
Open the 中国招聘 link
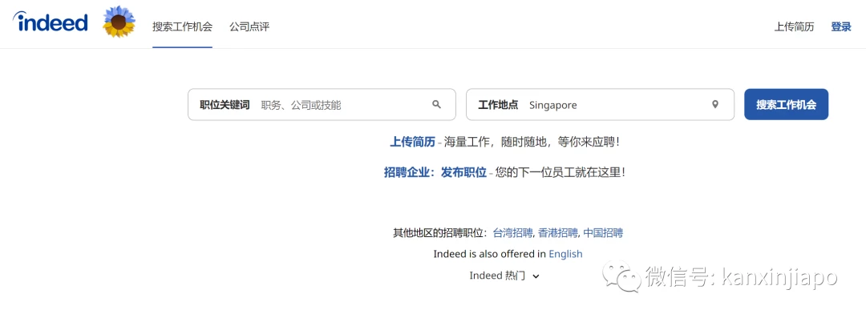[603, 233]
